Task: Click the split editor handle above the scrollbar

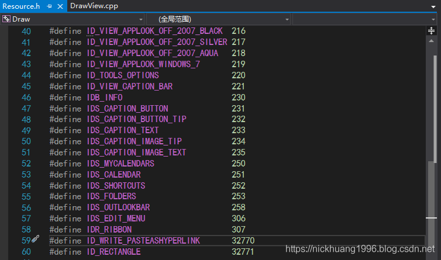Action: coord(431,30)
